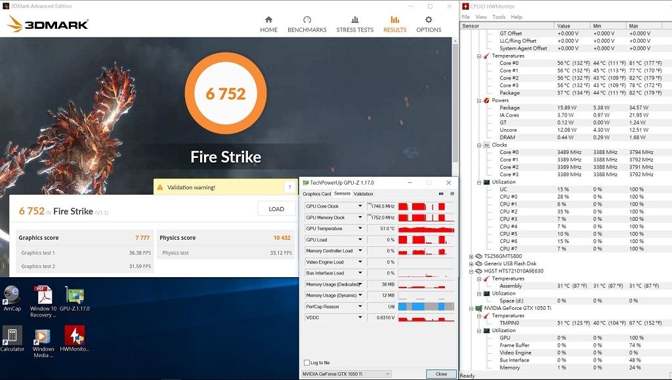Open the AmCap desktop shortcut
Screen dimensions: 672x380
click(12, 298)
